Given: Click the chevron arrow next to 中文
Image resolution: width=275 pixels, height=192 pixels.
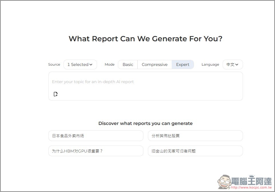Looking at the screenshot, I should pyautogui.click(x=237, y=64).
